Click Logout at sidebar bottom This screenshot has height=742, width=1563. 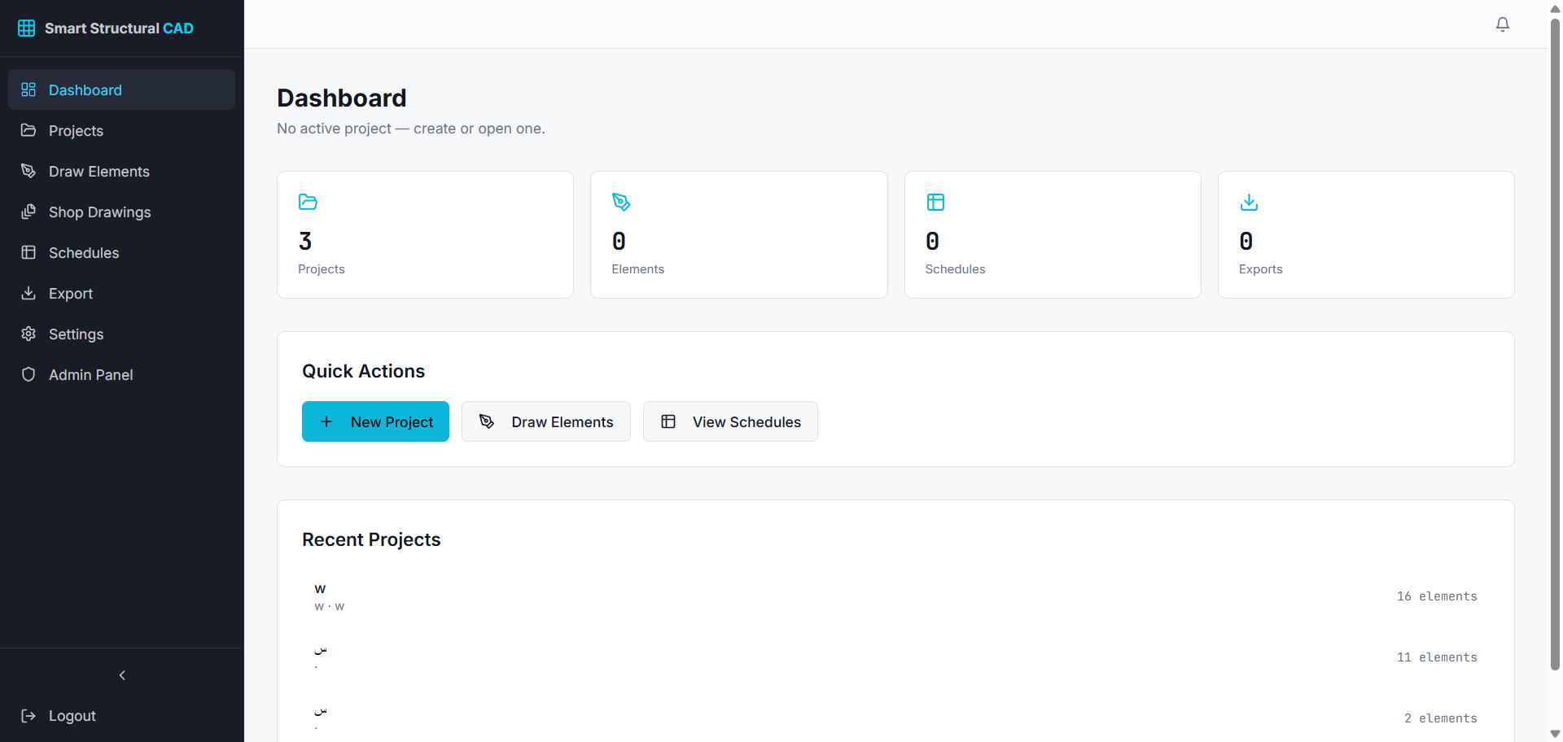point(121,716)
